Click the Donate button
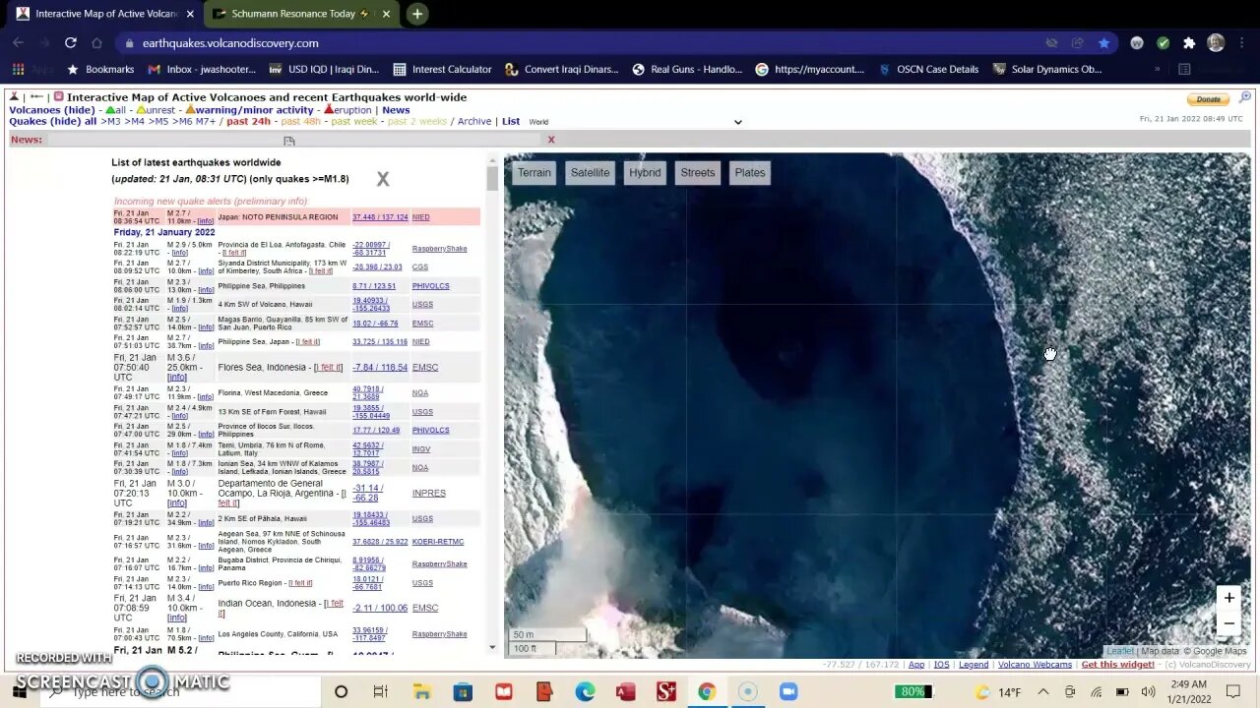Screen dimensions: 1260x708 pyautogui.click(x=1208, y=99)
